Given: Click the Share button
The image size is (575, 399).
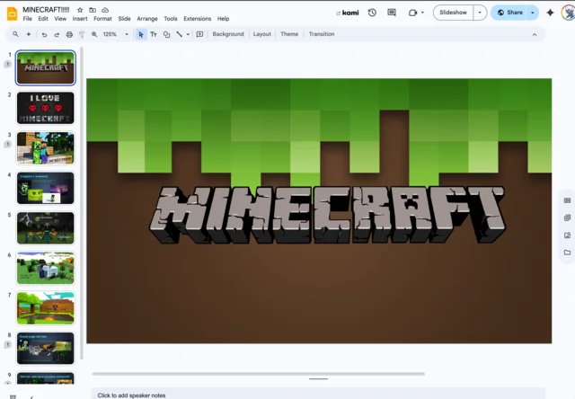Looking at the screenshot, I should (509, 13).
